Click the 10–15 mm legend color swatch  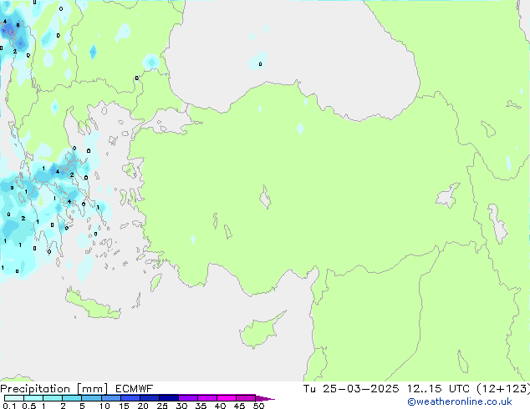(110, 398)
